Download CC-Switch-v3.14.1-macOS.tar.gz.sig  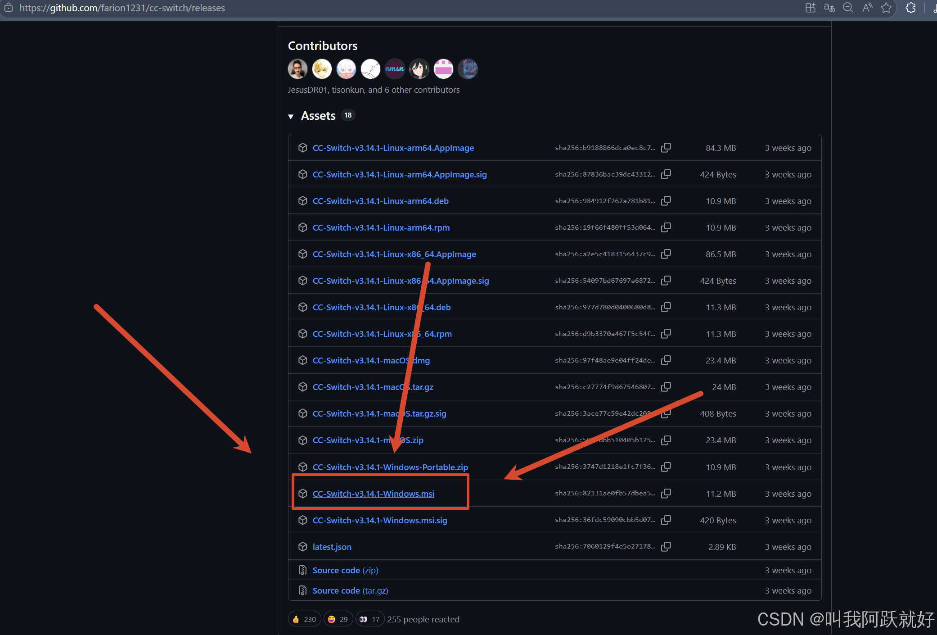[379, 413]
